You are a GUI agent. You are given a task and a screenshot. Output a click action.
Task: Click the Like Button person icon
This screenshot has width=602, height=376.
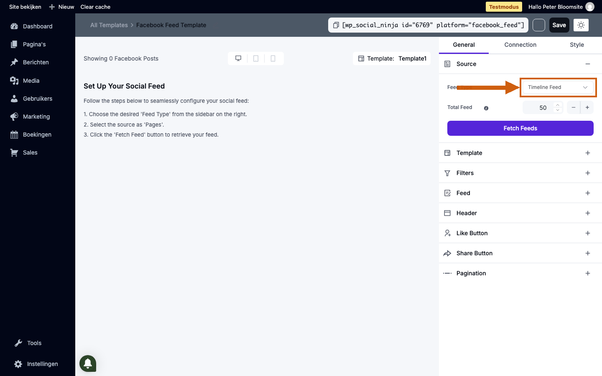447,233
